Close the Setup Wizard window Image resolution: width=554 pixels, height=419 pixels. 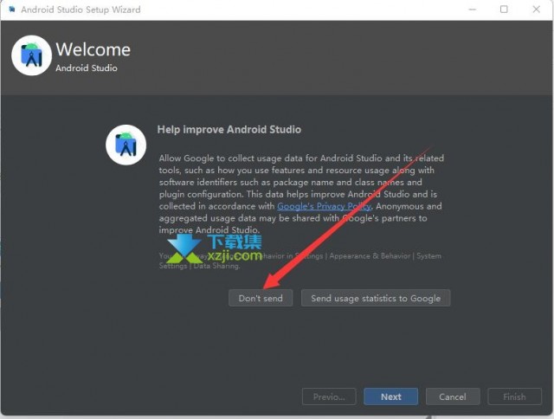[536, 10]
